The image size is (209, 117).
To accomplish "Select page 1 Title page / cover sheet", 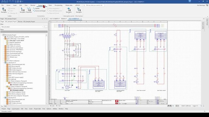I will click(16, 41).
